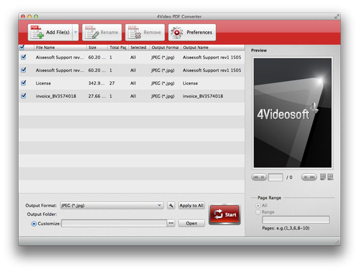Click the License output name cell
This screenshot has height=273, width=359.
click(x=190, y=83)
